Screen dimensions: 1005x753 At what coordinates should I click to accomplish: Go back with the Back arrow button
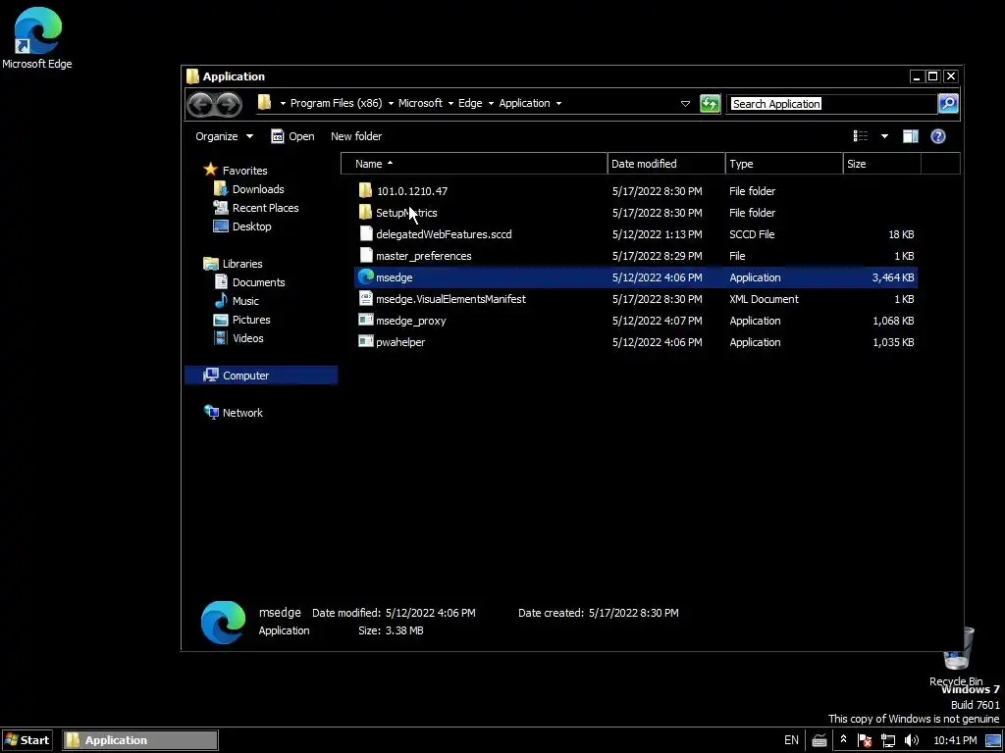[x=200, y=104]
